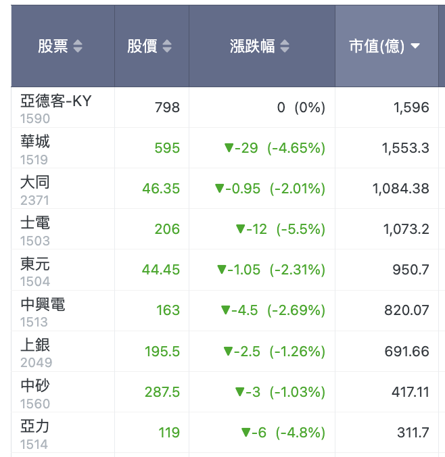Toggle the 市值(億) descending sort arrow
The width and height of the screenshot is (445, 457).
click(x=415, y=46)
